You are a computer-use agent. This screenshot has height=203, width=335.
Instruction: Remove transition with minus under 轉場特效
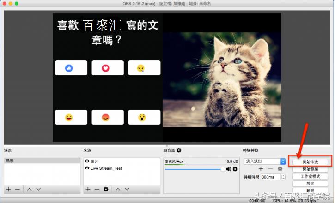tap(270, 169)
